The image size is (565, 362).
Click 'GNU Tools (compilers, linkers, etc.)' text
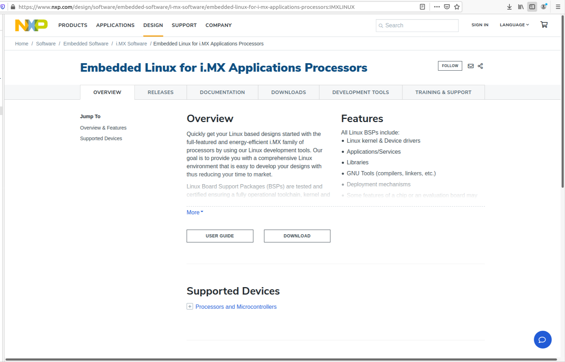[x=391, y=174]
